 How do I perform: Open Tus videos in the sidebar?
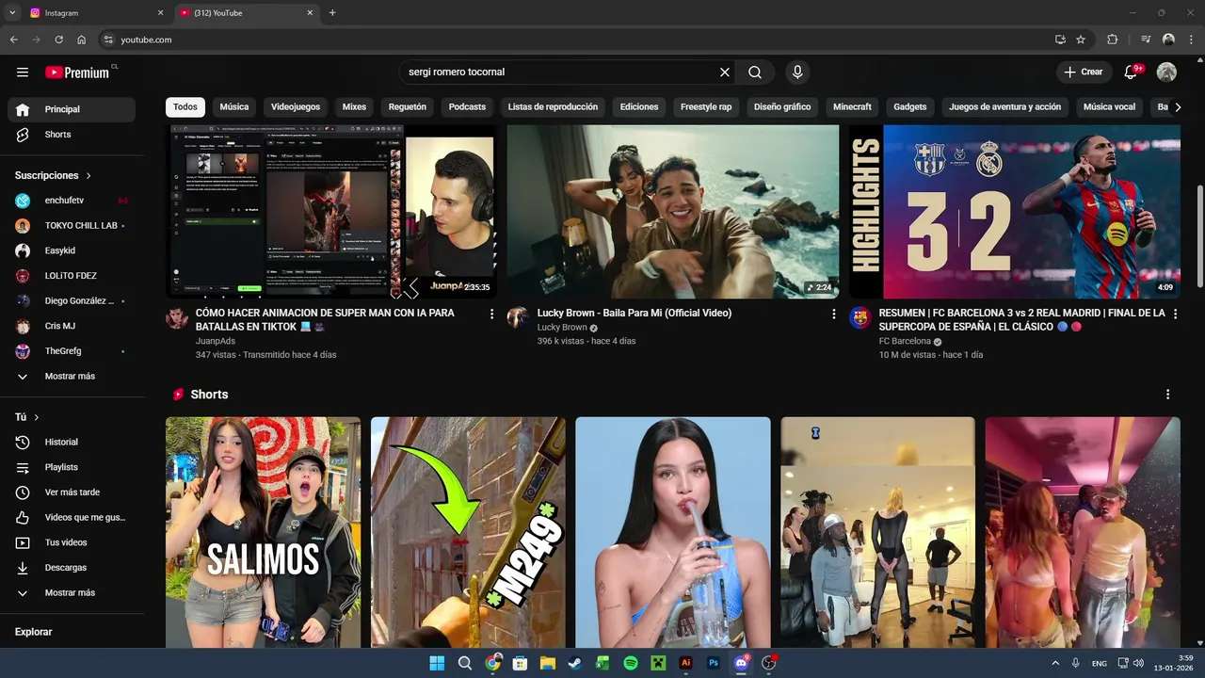(x=72, y=542)
